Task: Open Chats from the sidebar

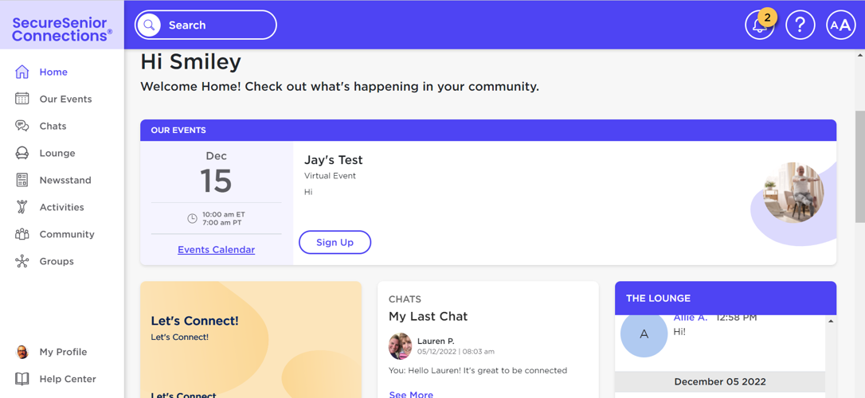Action: [x=53, y=126]
